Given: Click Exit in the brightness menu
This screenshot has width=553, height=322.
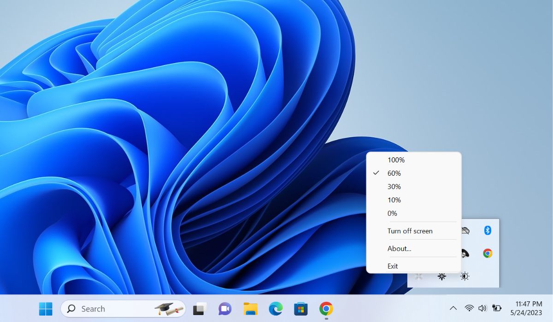Looking at the screenshot, I should (393, 266).
